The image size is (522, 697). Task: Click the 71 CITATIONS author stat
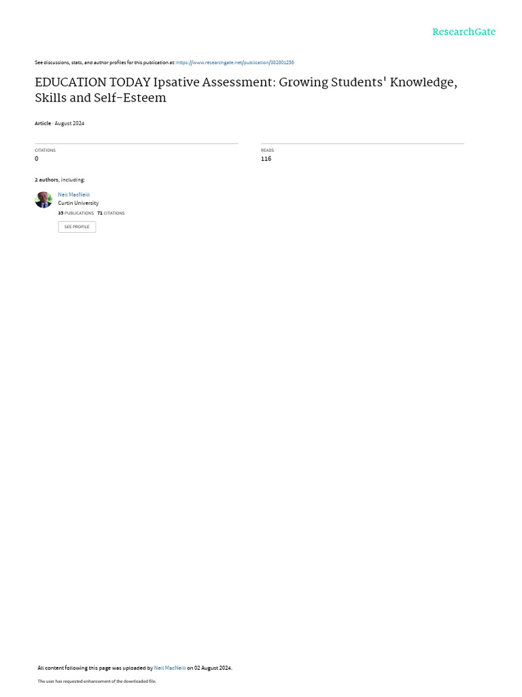coord(111,213)
